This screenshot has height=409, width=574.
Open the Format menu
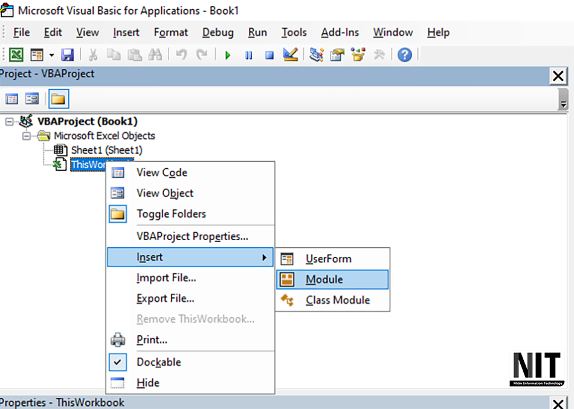(170, 33)
